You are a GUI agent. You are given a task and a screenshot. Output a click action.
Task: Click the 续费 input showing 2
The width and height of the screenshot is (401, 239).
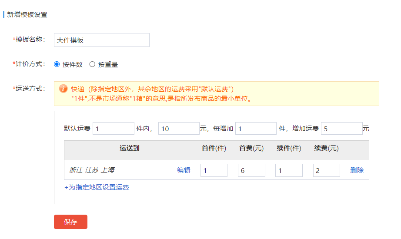click(326, 170)
